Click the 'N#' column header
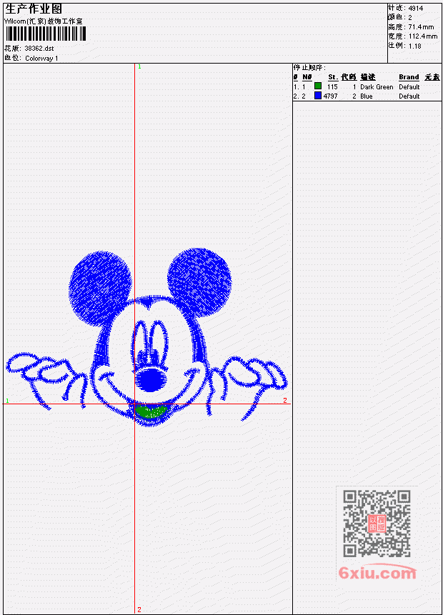 (x=307, y=77)
